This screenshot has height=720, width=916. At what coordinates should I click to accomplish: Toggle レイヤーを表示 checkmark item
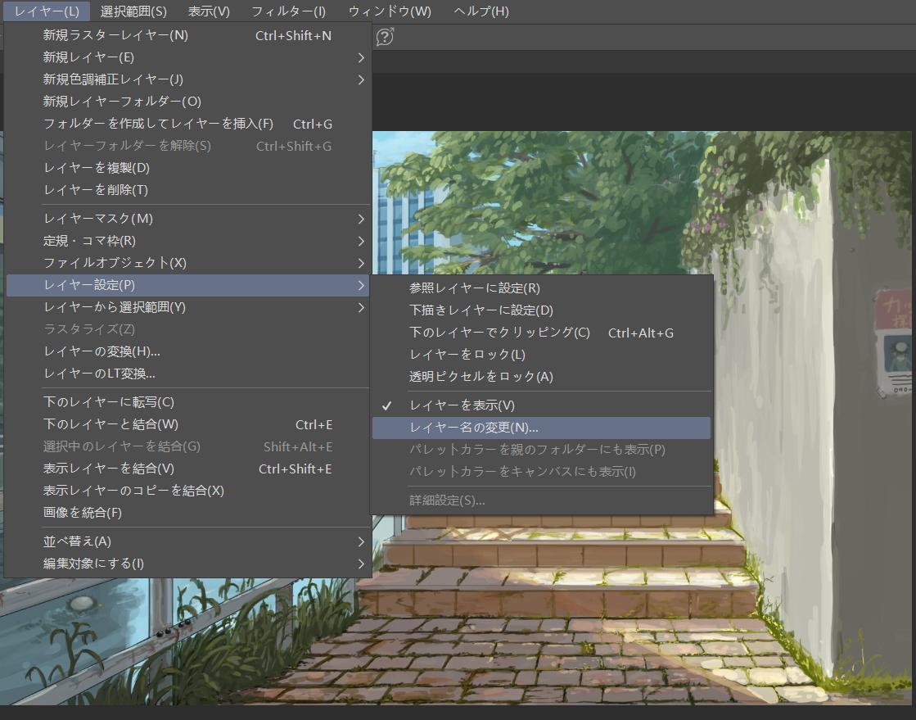click(462, 405)
